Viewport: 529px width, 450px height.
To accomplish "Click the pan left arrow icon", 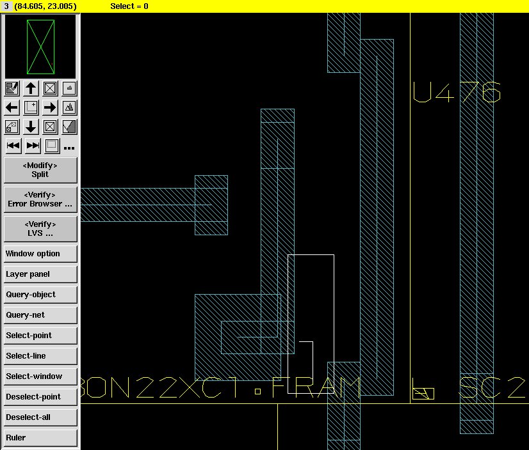I will pos(12,107).
